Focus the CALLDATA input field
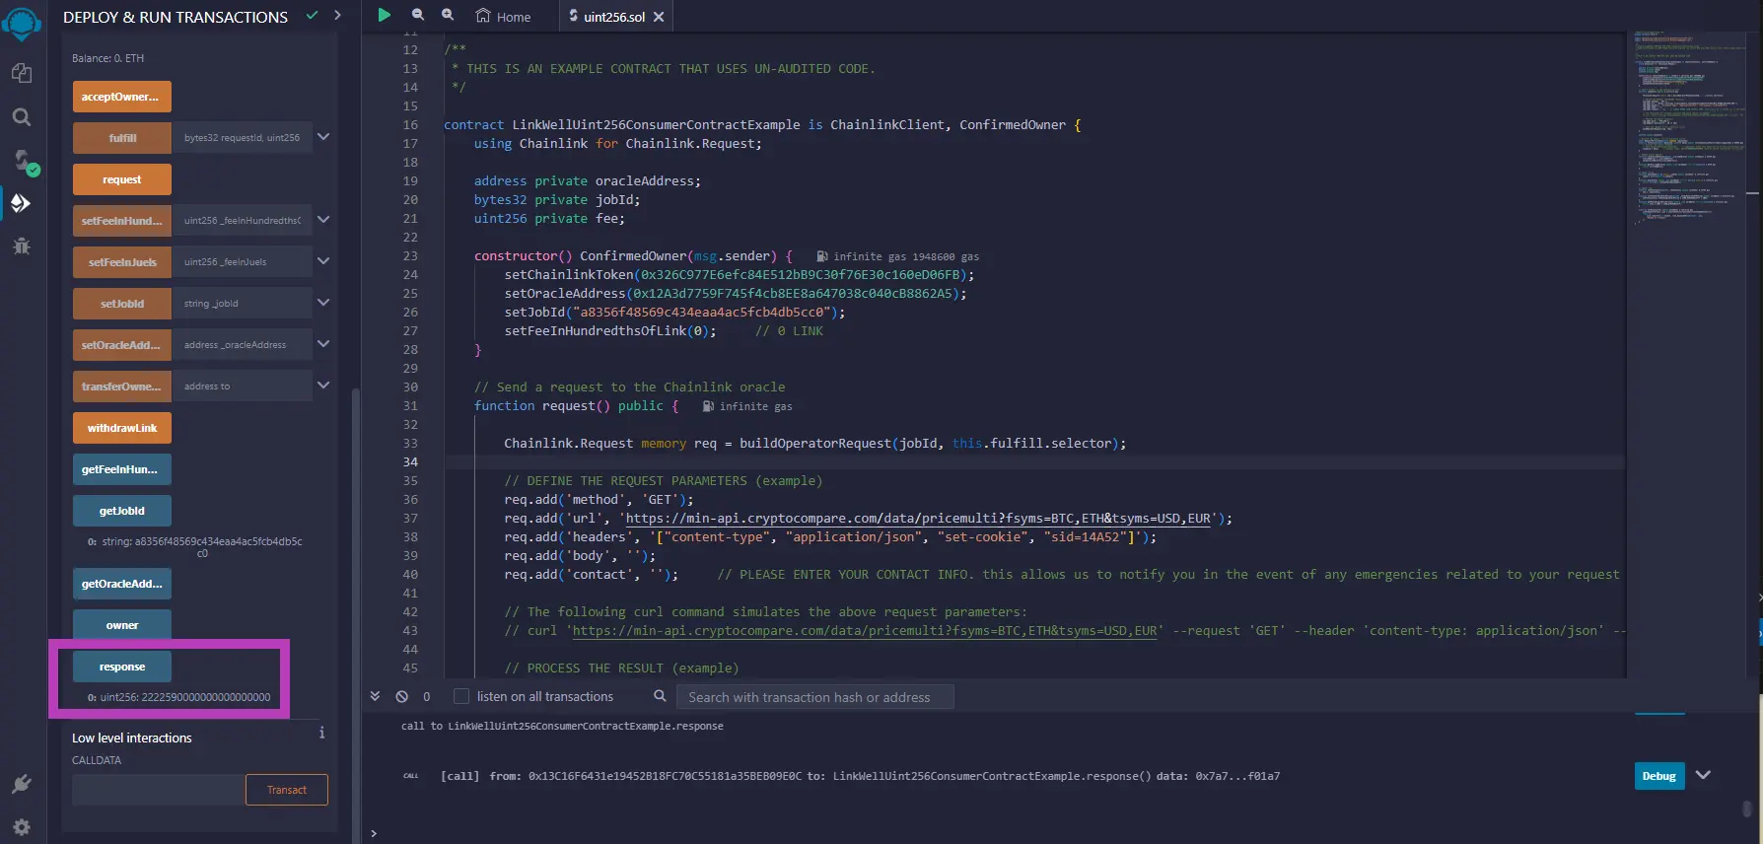 (x=158, y=790)
